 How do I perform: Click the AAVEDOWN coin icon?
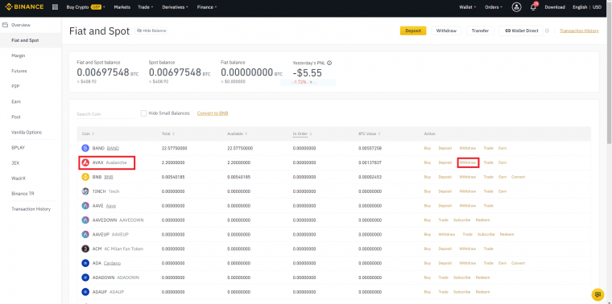click(x=85, y=220)
